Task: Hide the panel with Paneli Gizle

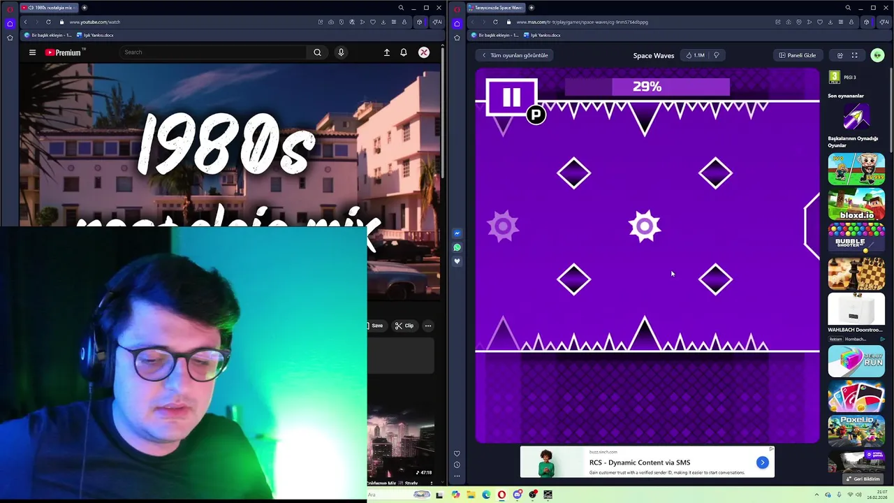Action: coord(798,55)
